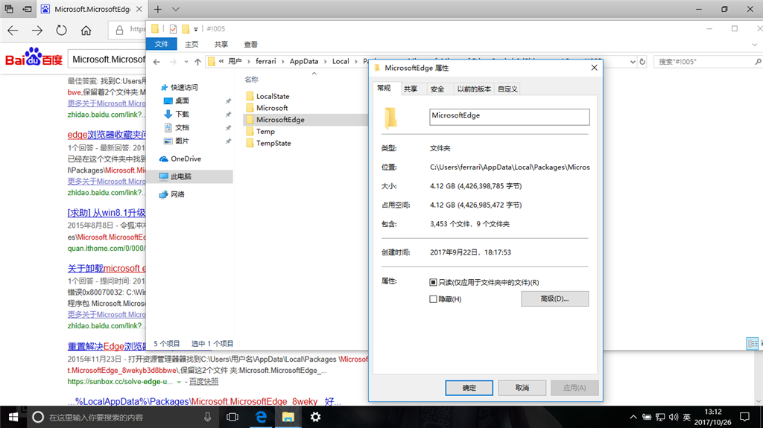Viewport: 763px width, 428px height.
Task: Select 图片 in navigation pane
Action: tap(182, 141)
